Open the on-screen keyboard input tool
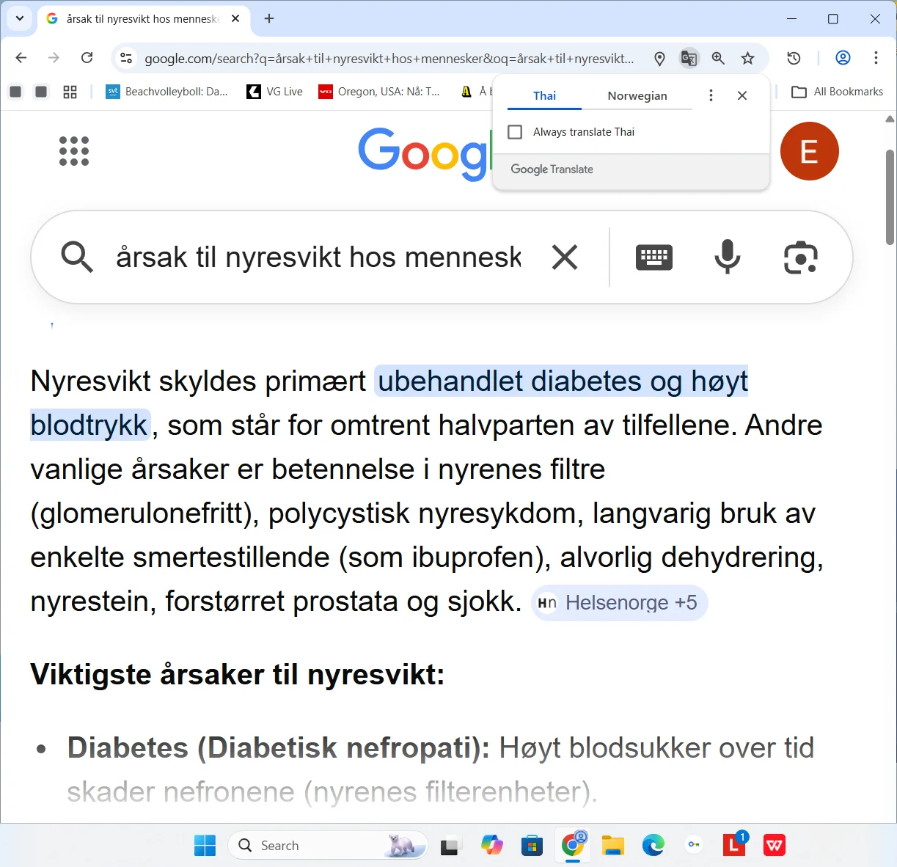The image size is (897, 867). tap(653, 257)
